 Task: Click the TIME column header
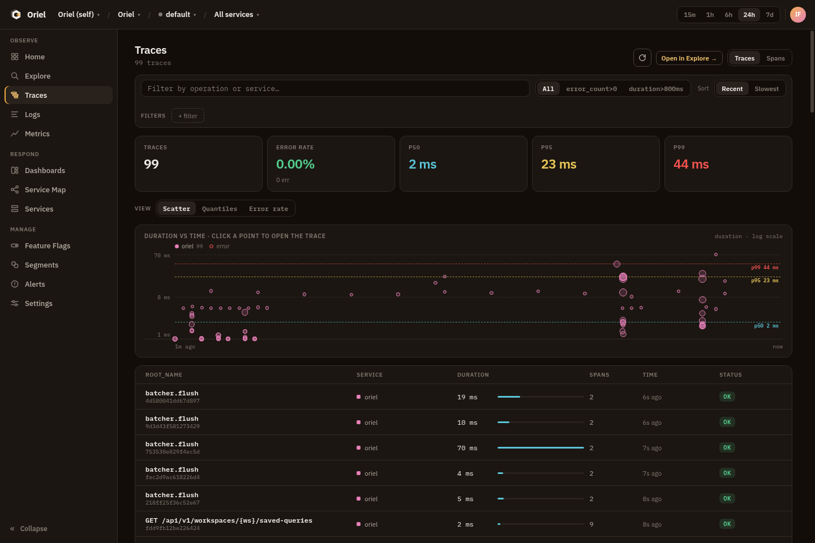point(650,375)
